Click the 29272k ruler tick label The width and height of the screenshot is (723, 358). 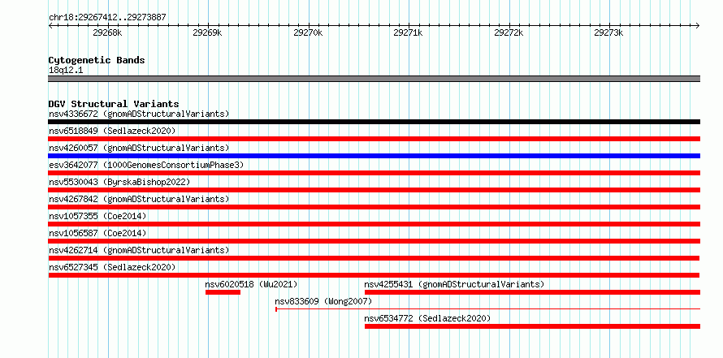509,32
